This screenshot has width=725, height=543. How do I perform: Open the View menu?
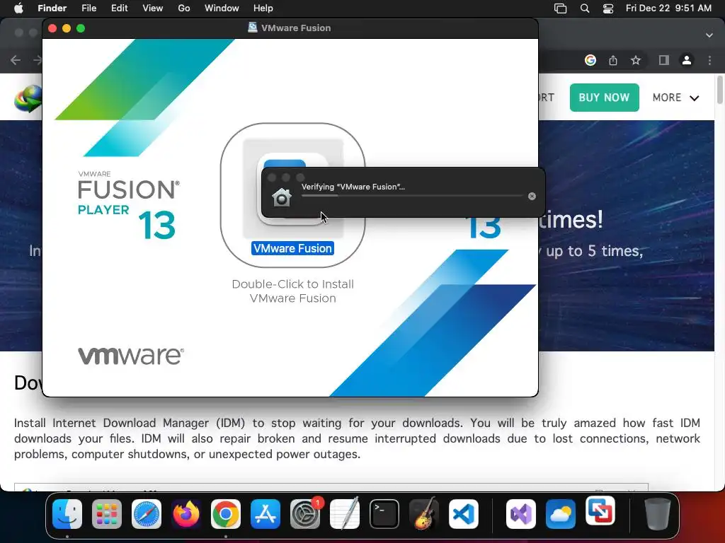point(153,8)
